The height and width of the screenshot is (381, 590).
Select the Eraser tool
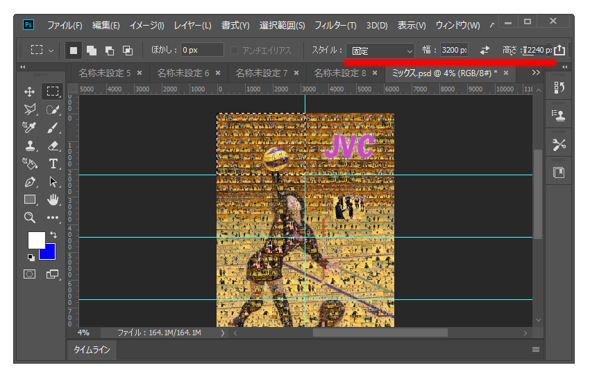coord(53,145)
